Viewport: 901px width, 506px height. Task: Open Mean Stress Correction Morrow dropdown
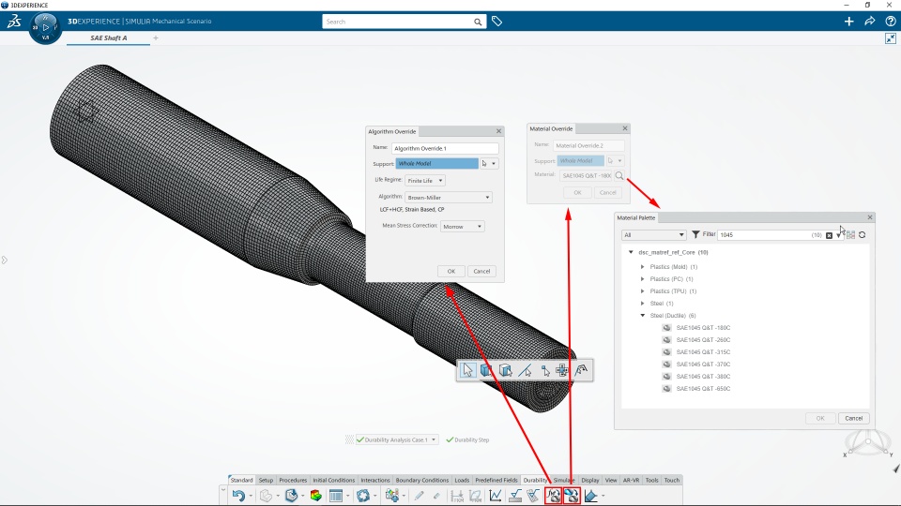[462, 226]
